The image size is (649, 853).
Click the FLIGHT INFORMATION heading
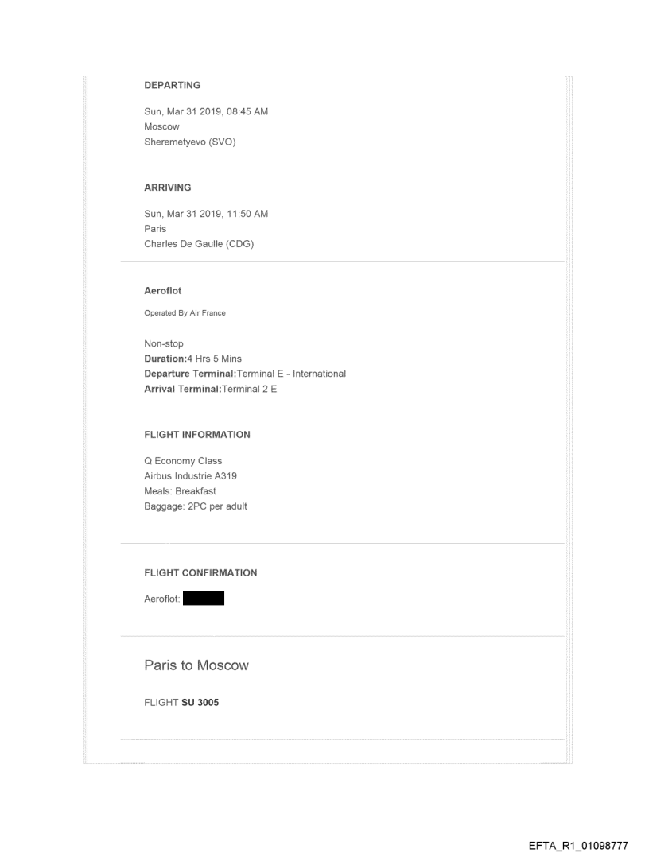(x=197, y=435)
